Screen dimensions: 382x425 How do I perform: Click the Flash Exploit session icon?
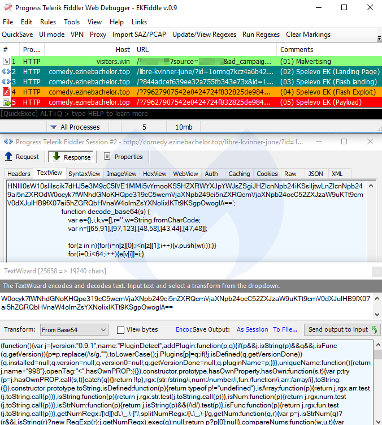(6, 92)
